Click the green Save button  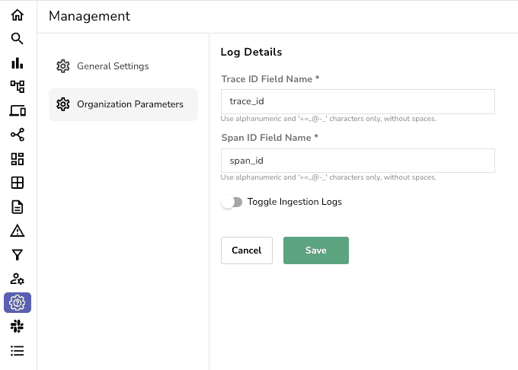tap(315, 250)
